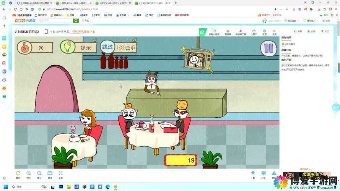
Task: Click NEW 游戏推荐 toolbar item
Action: click(x=182, y=15)
